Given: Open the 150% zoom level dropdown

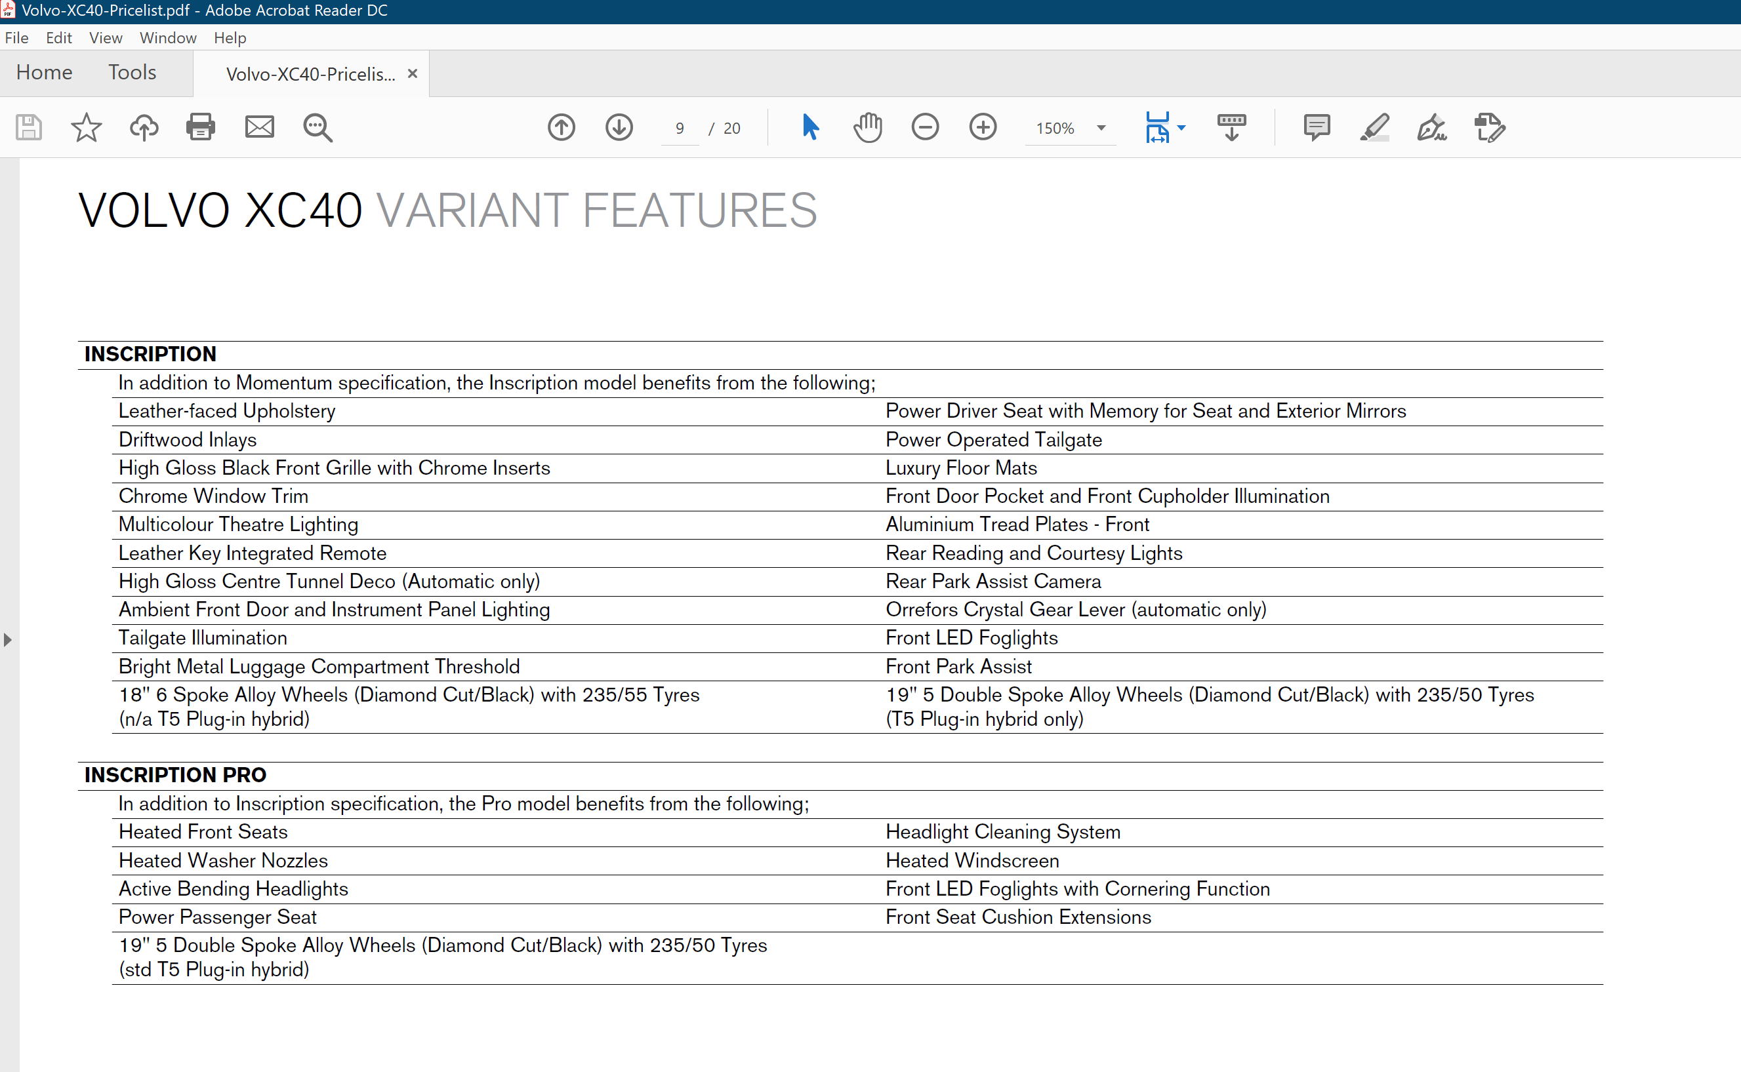Looking at the screenshot, I should (x=1101, y=129).
